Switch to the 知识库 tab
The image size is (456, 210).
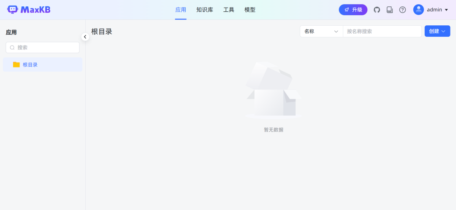(205, 10)
